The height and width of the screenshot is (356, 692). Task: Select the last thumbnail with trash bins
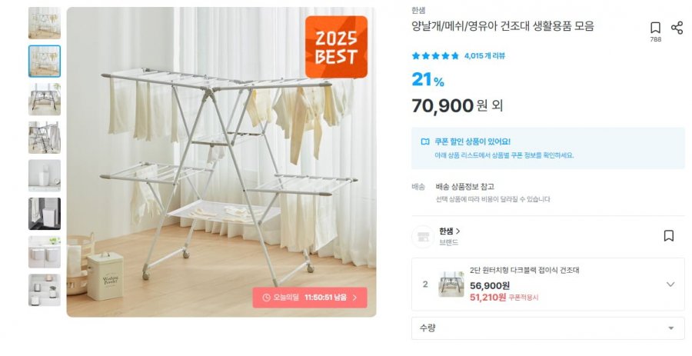[45, 290]
